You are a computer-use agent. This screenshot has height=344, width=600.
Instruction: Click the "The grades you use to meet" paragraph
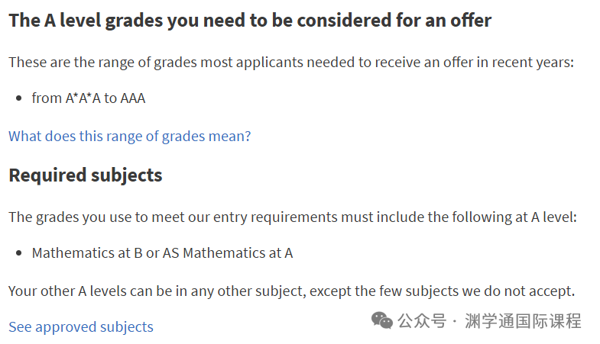click(x=292, y=217)
